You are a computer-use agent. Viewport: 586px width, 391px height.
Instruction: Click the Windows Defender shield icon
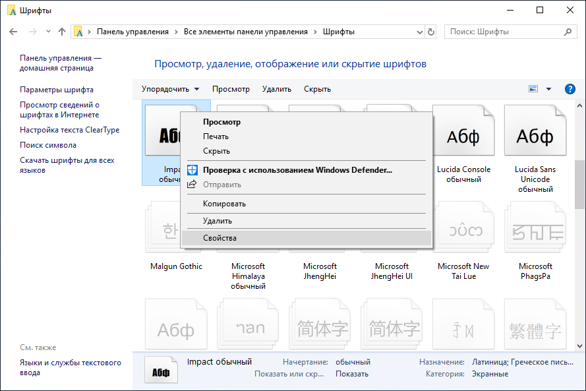192,170
